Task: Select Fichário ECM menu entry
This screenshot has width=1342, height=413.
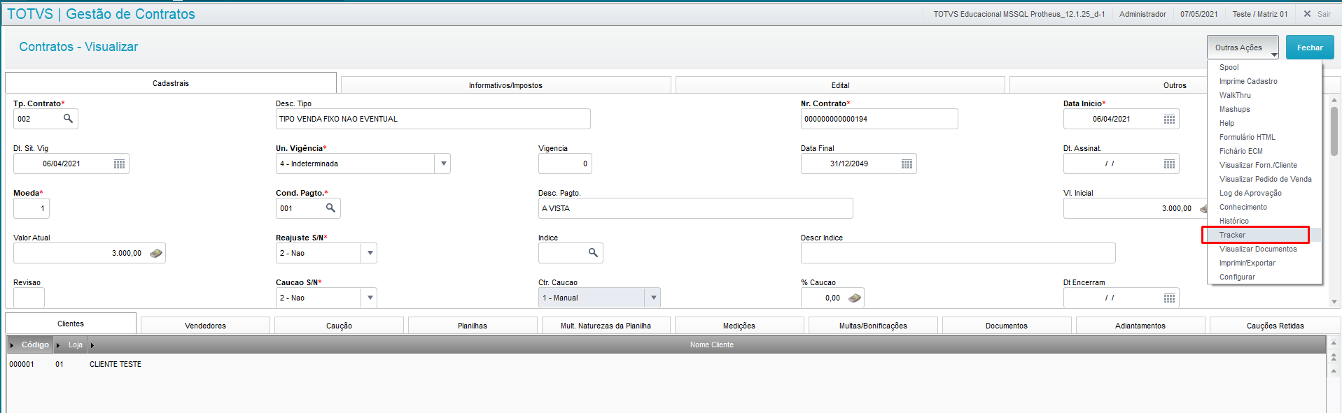Action: pos(1264,151)
